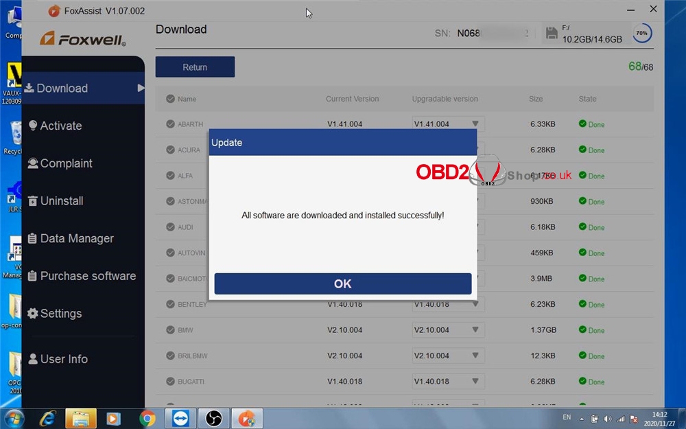Click the Purchase software icon
This screenshot has width=686, height=429.
32,276
